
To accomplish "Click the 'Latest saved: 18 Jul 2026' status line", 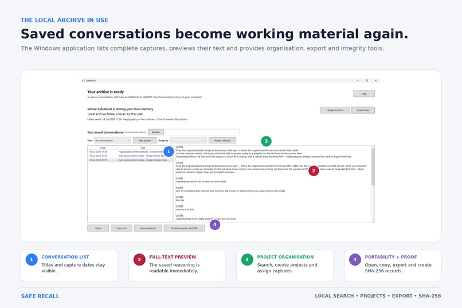I will coord(138,119).
